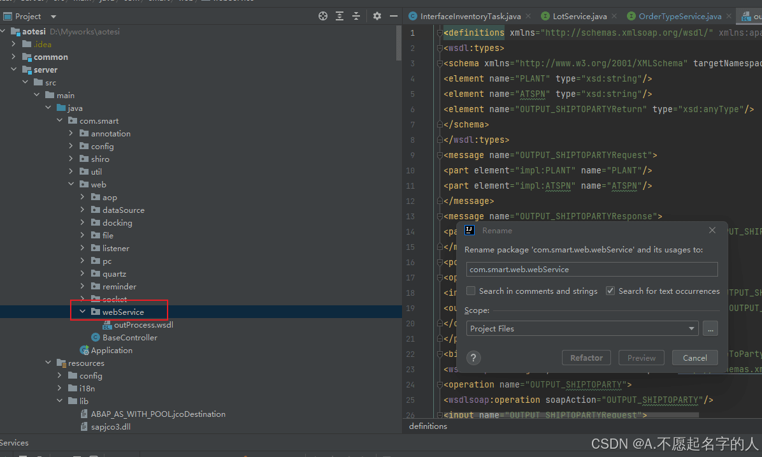
Task: Open the Scope dropdown showing Project Files
Action: click(x=582, y=329)
